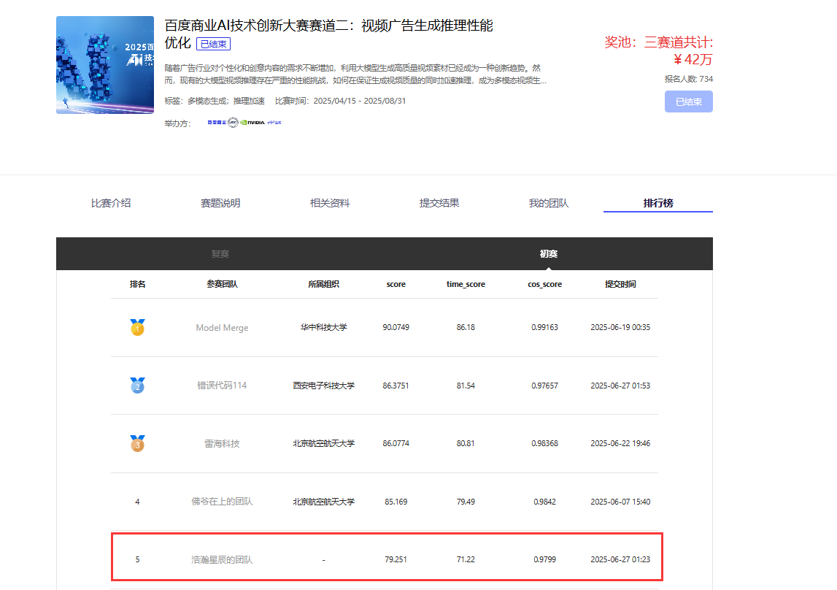Click time_score value 80.81

(466, 443)
